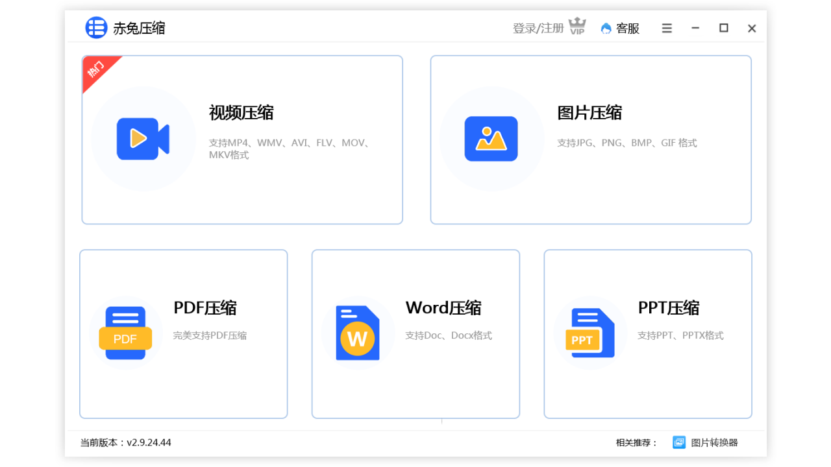Image resolution: width=831 pixels, height=467 pixels.
Task: Click the PDF document icon
Action: (x=125, y=333)
